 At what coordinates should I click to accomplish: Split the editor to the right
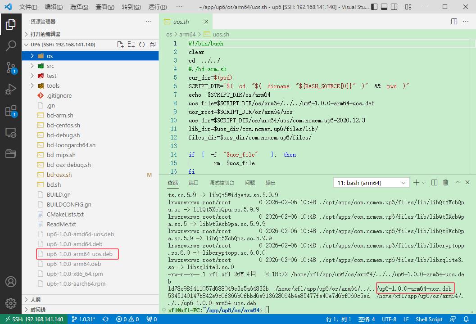454,22
